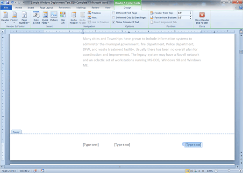243x173 pixels.
Task: Uncheck Show Document Text
Action: (126, 22)
